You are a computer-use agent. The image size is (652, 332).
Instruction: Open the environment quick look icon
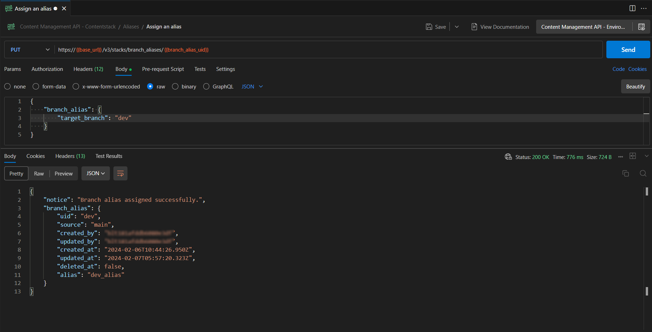[641, 27]
